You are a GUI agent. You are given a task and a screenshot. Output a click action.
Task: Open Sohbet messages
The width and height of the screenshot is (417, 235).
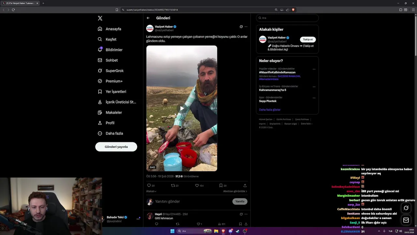108,60
